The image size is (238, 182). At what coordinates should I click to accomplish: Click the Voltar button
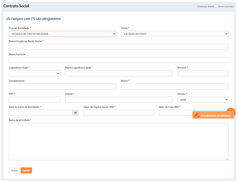click(x=14, y=171)
